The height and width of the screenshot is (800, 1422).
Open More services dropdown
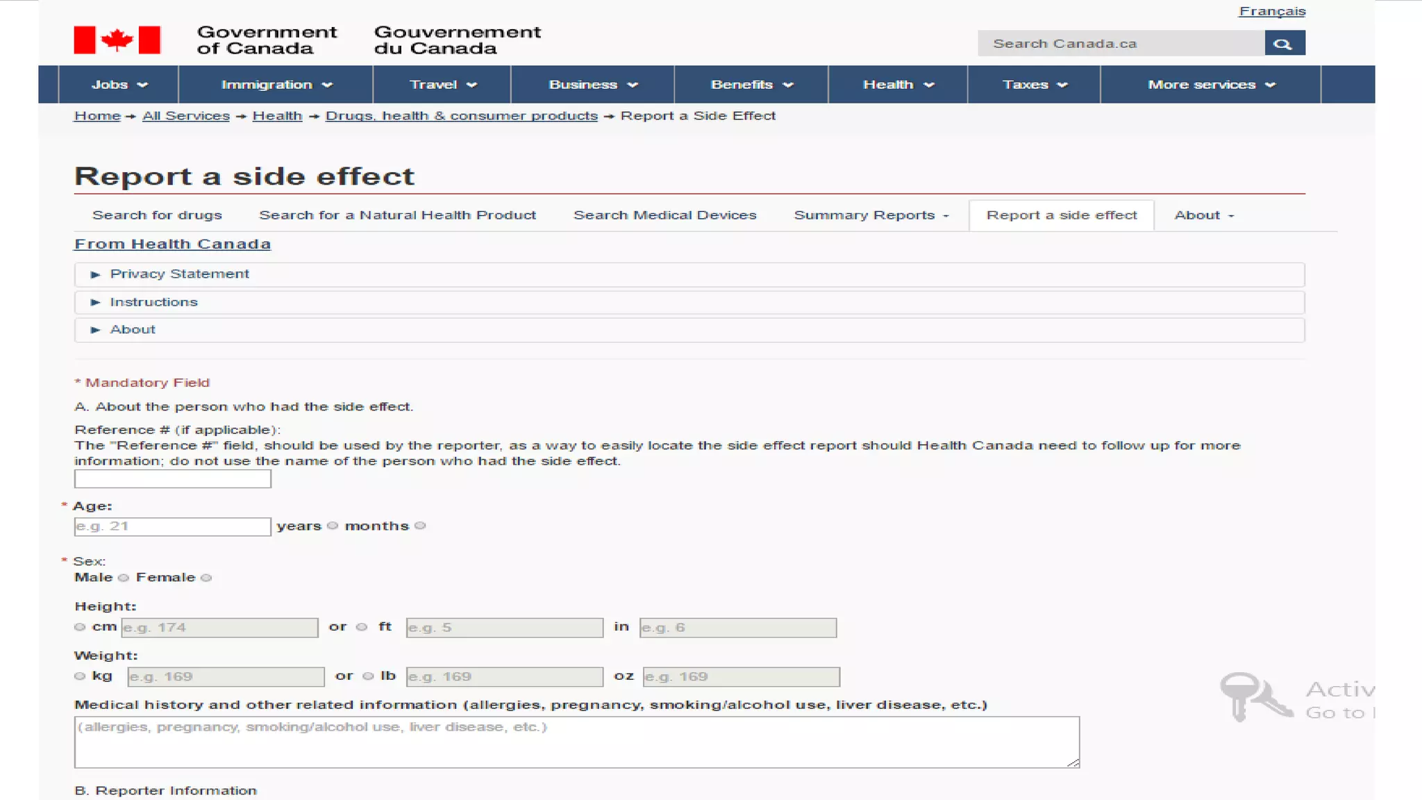point(1210,85)
